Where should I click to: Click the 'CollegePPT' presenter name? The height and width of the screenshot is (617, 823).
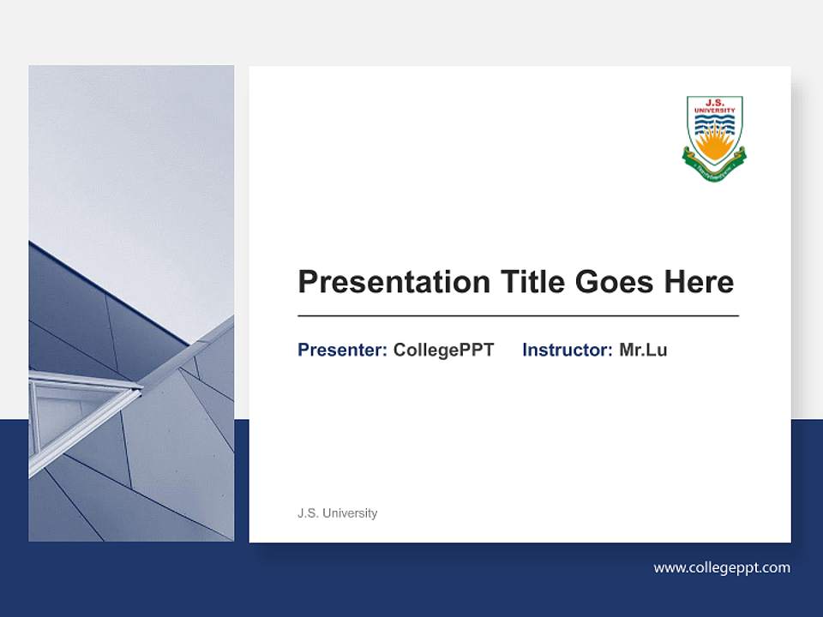[442, 350]
